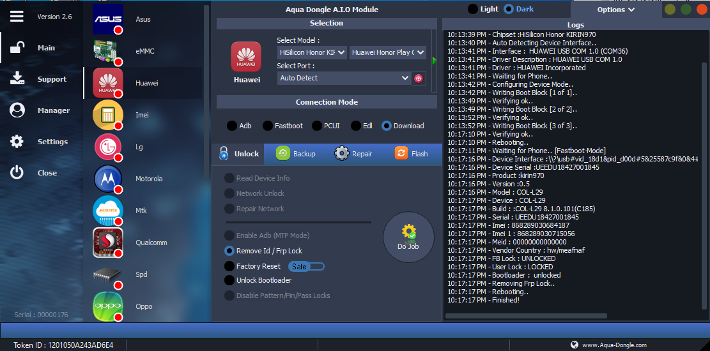Click the 'Removing Frp Lock..' log line
Image resolution: width=710 pixels, height=351 pixels.
[x=501, y=283]
